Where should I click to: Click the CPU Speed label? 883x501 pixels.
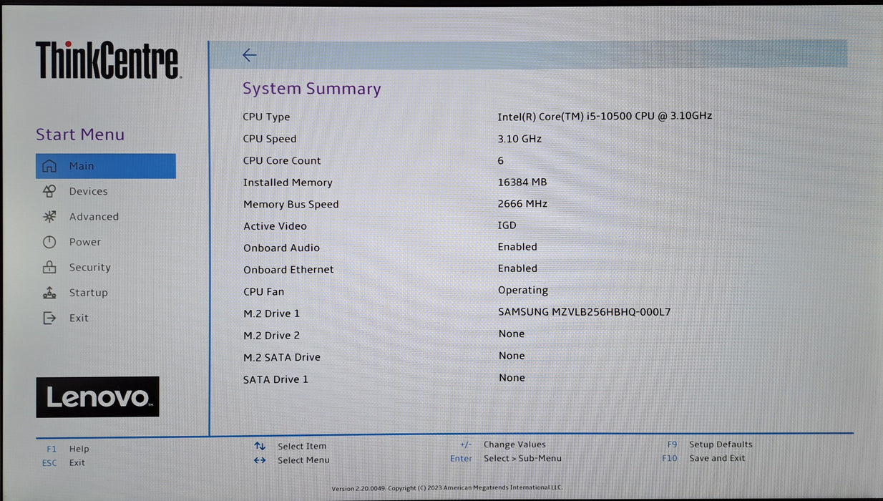pos(269,139)
